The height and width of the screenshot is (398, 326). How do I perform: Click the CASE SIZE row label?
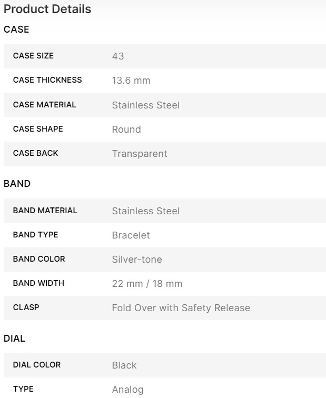[33, 56]
